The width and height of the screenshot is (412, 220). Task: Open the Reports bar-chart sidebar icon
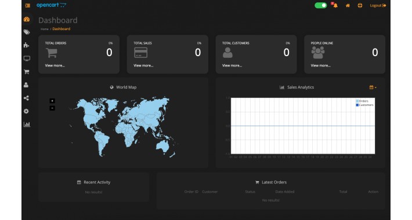pyautogui.click(x=27, y=124)
